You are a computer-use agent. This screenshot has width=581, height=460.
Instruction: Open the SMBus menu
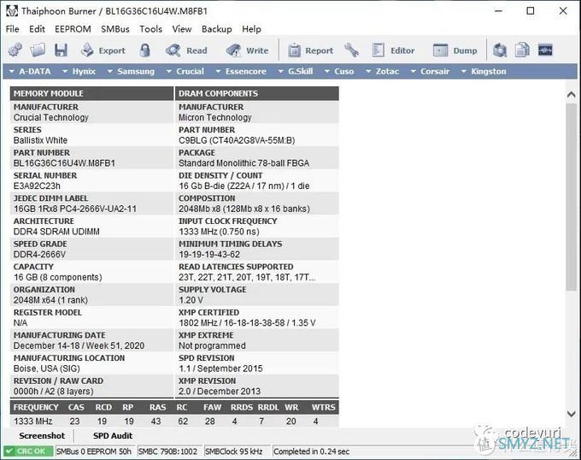[x=115, y=29]
